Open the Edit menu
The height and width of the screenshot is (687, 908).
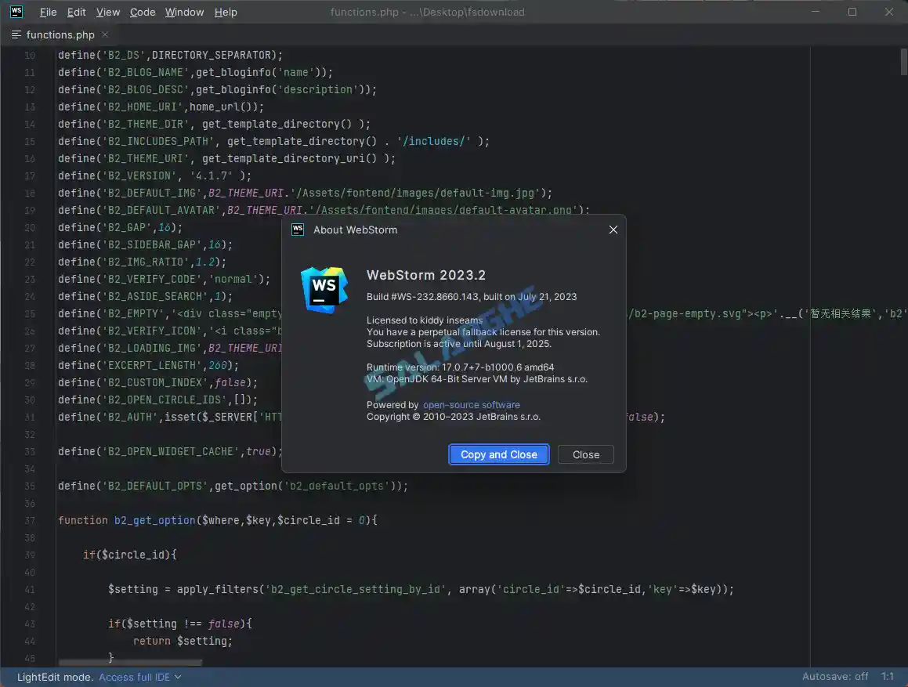(x=76, y=12)
